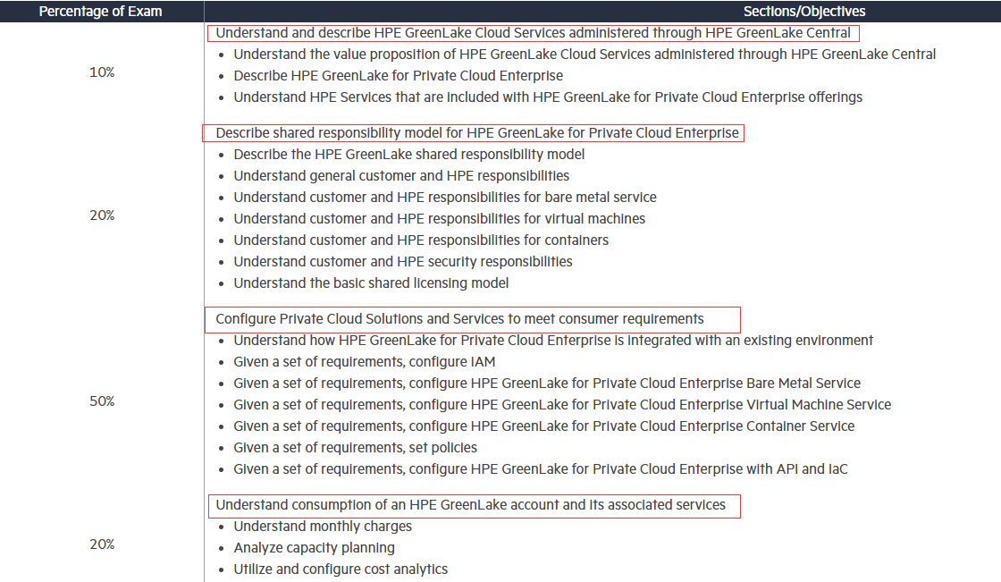Viewport: 1001px width, 582px height.
Task: Click the bullet about responsibilities for containers
Action: click(421, 240)
